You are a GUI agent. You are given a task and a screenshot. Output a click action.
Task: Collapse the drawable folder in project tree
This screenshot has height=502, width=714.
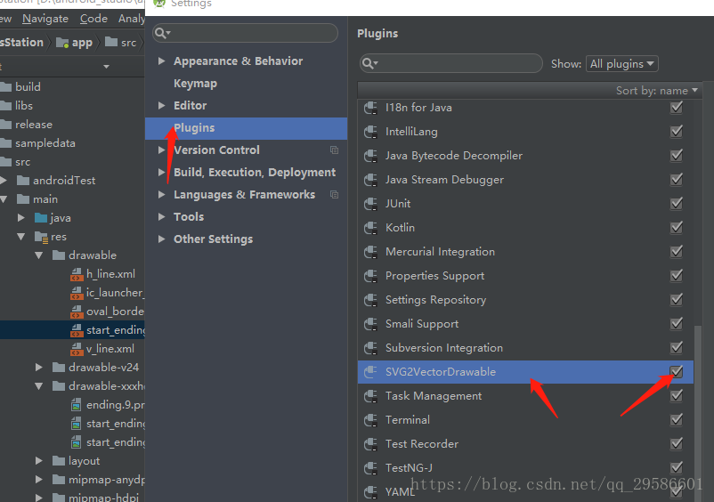click(39, 255)
